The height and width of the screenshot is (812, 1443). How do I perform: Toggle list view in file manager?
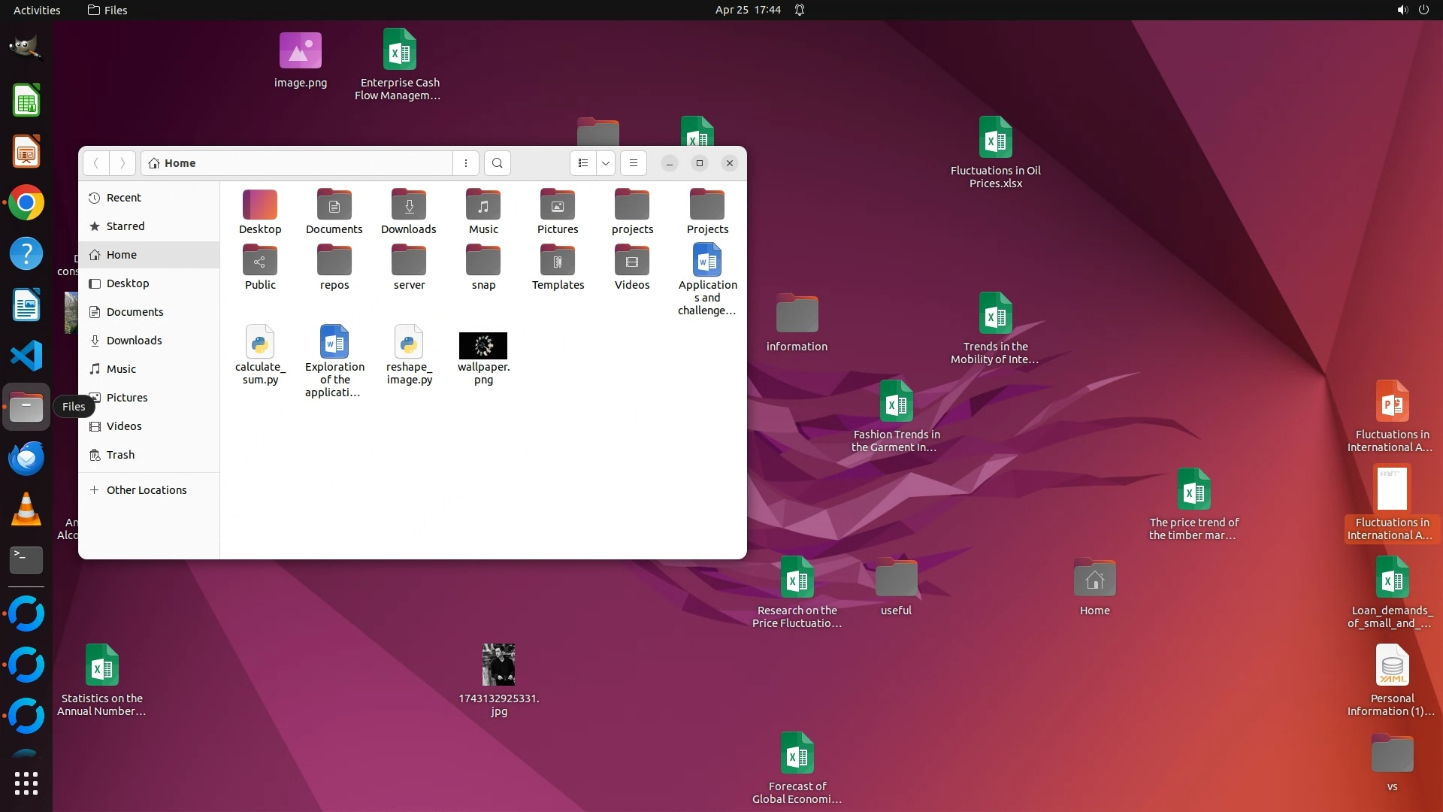pos(583,163)
